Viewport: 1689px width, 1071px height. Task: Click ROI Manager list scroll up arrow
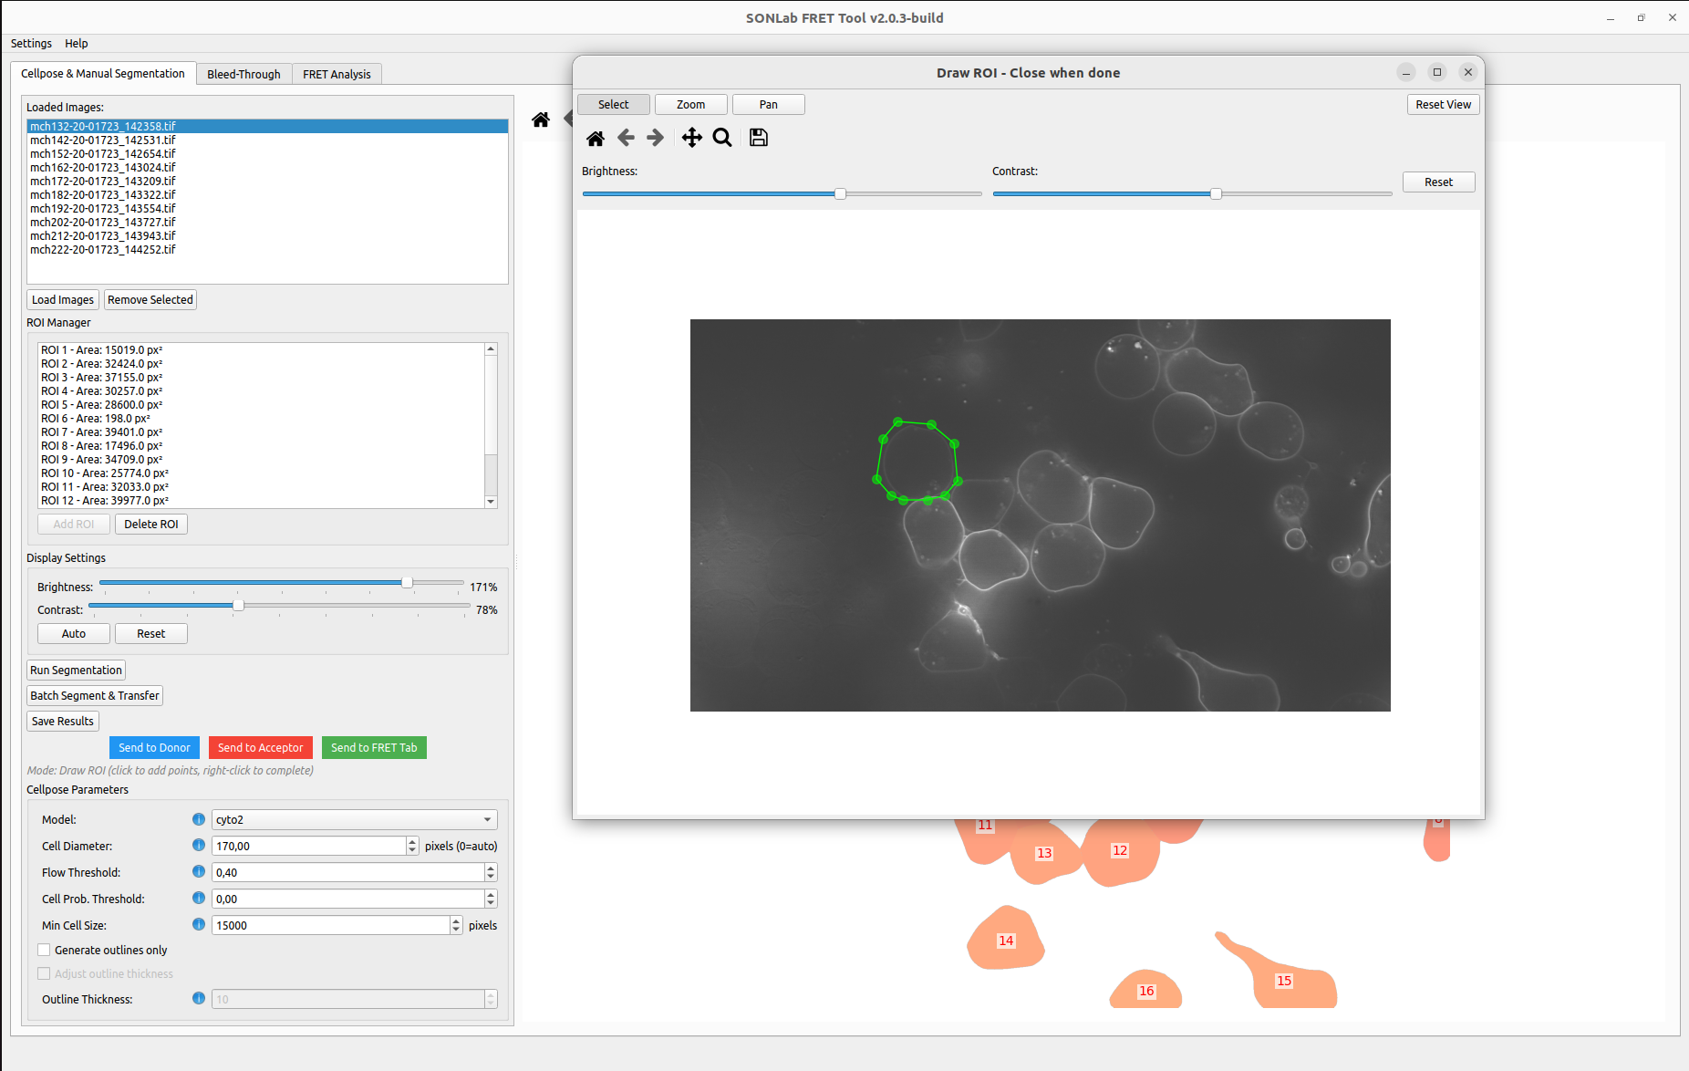pos(491,349)
